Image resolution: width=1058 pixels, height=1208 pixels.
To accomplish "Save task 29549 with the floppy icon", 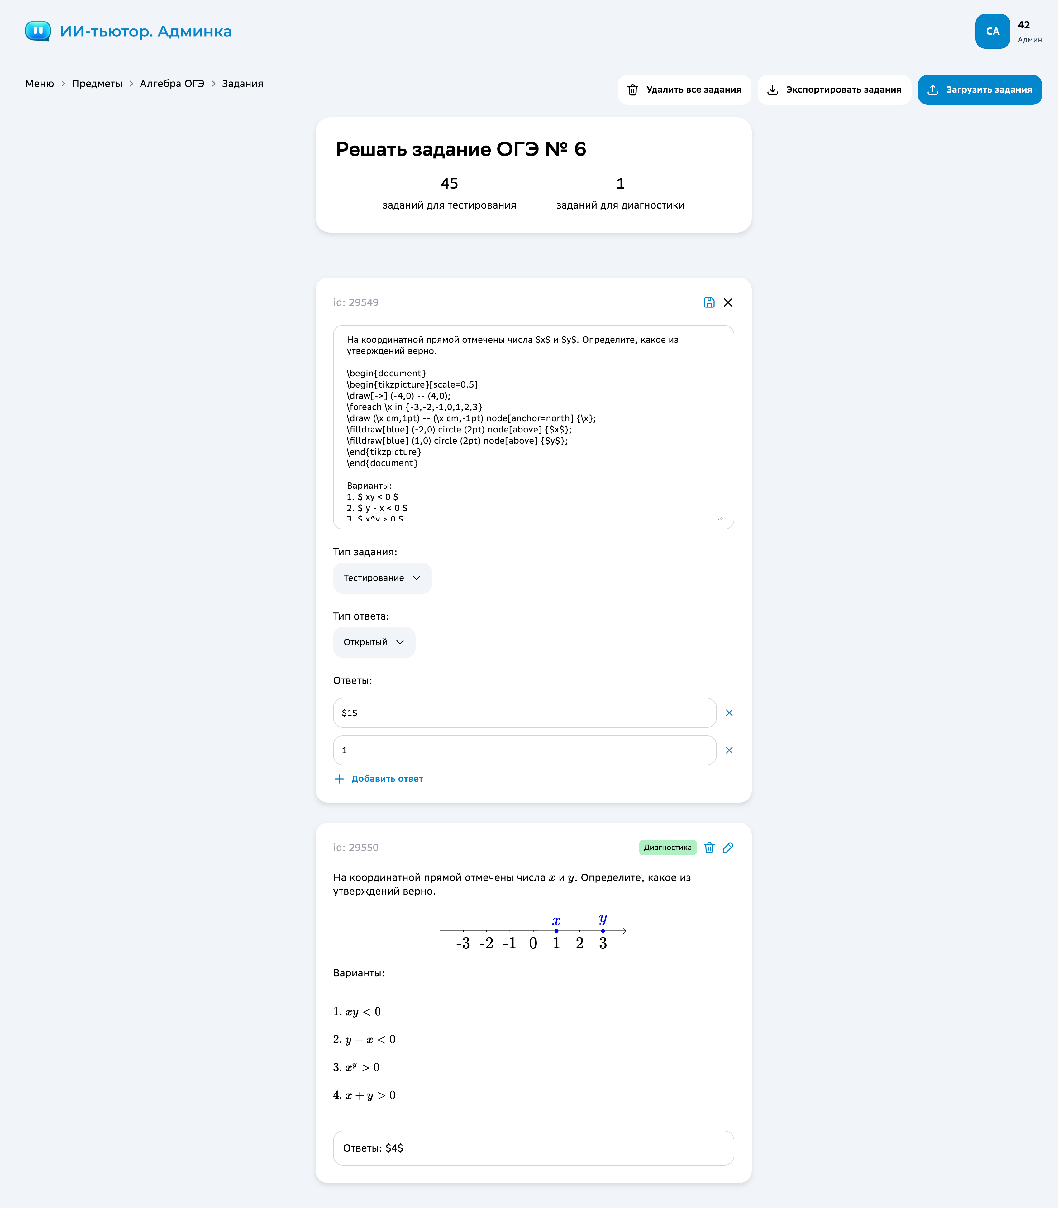I will pyautogui.click(x=709, y=302).
